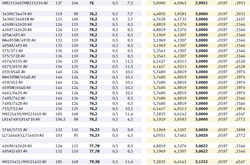250x165 pixels.
Task: Select the 5760/5735 AV entry
Action: click(15, 130)
